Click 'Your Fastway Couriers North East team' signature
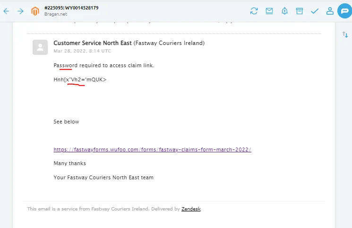 pos(103,177)
